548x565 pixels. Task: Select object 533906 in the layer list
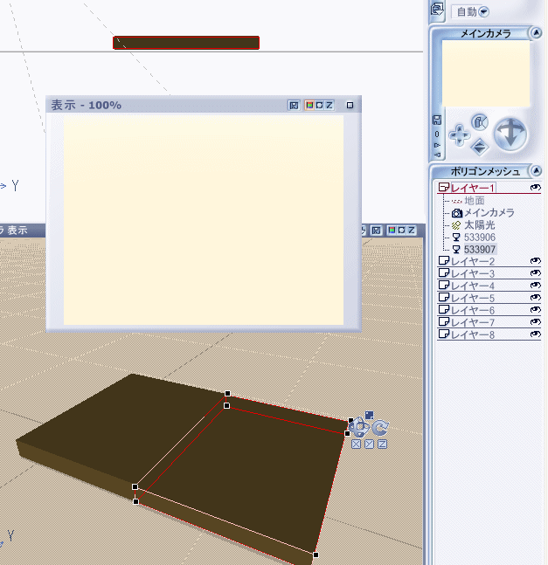(x=480, y=237)
